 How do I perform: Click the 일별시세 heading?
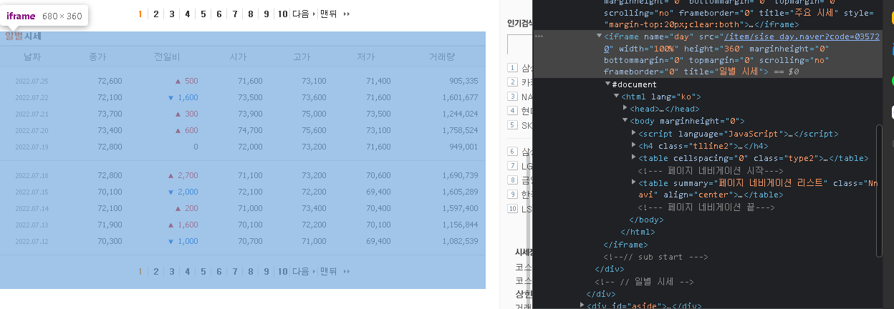24,36
